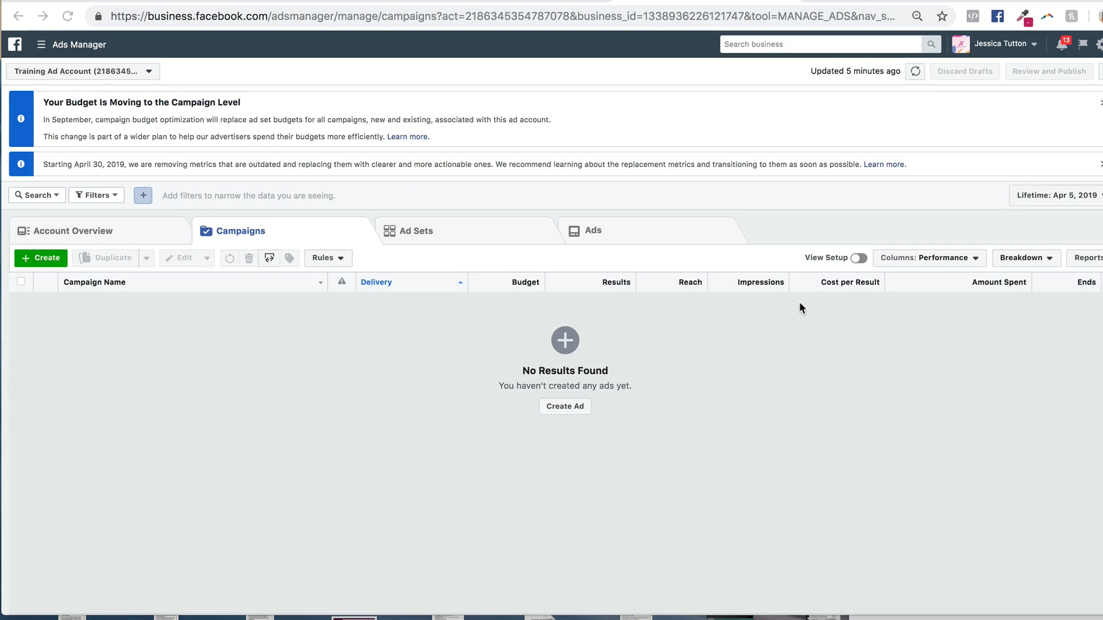This screenshot has height=620, width=1103.
Task: Click the revert circular arrow toolbar icon
Action: coord(230,258)
